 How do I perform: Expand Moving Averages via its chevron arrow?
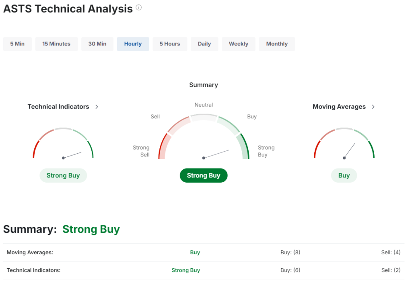(x=373, y=107)
